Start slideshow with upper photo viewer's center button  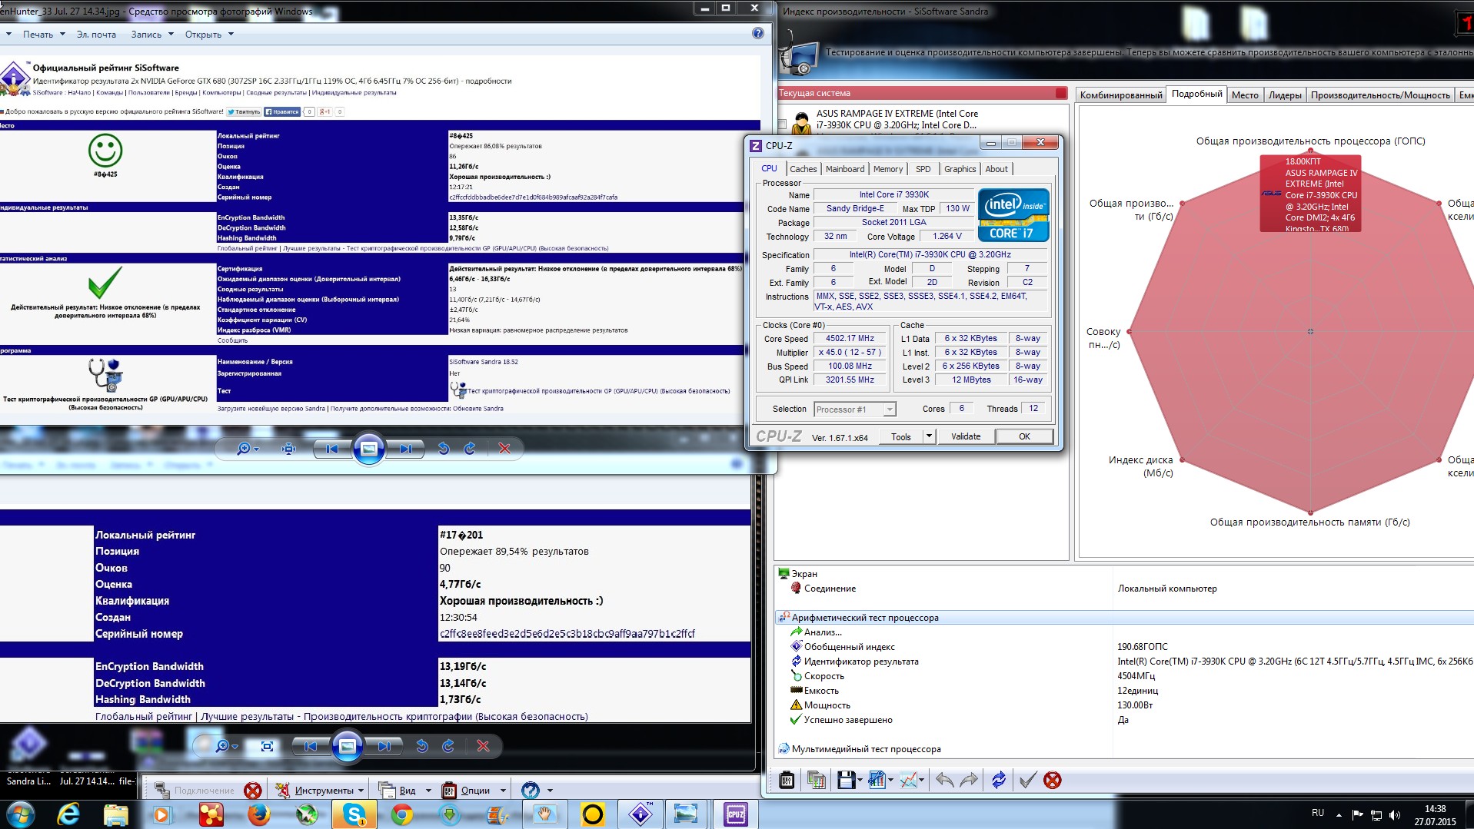(x=368, y=449)
